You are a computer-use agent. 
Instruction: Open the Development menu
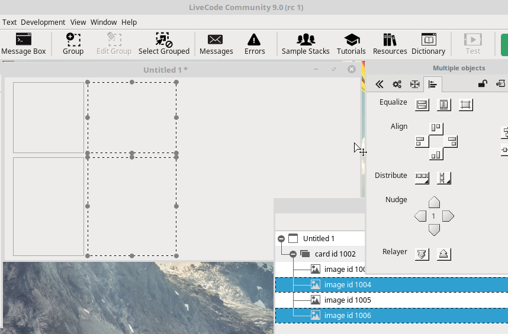click(43, 22)
